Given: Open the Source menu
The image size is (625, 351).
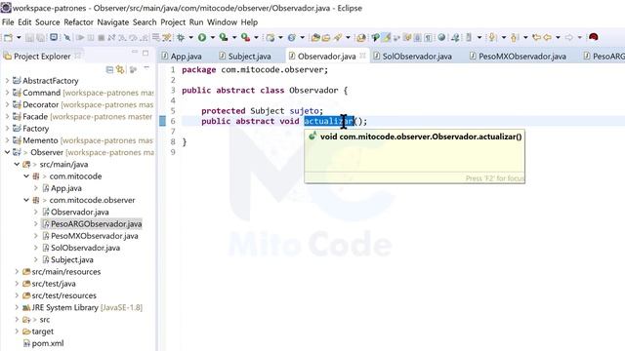Looking at the screenshot, I should (48, 22).
